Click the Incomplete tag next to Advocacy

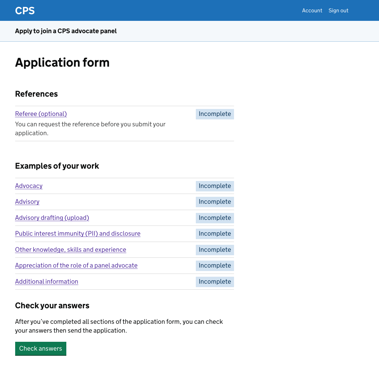[215, 186]
